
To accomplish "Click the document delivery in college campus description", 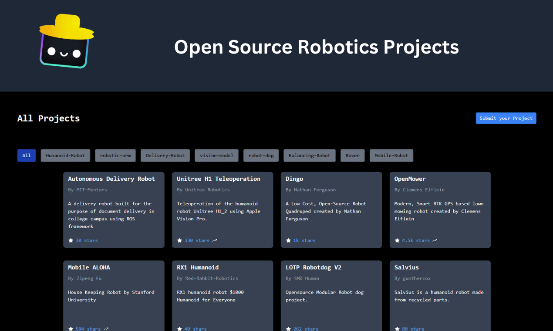I will [x=111, y=215].
